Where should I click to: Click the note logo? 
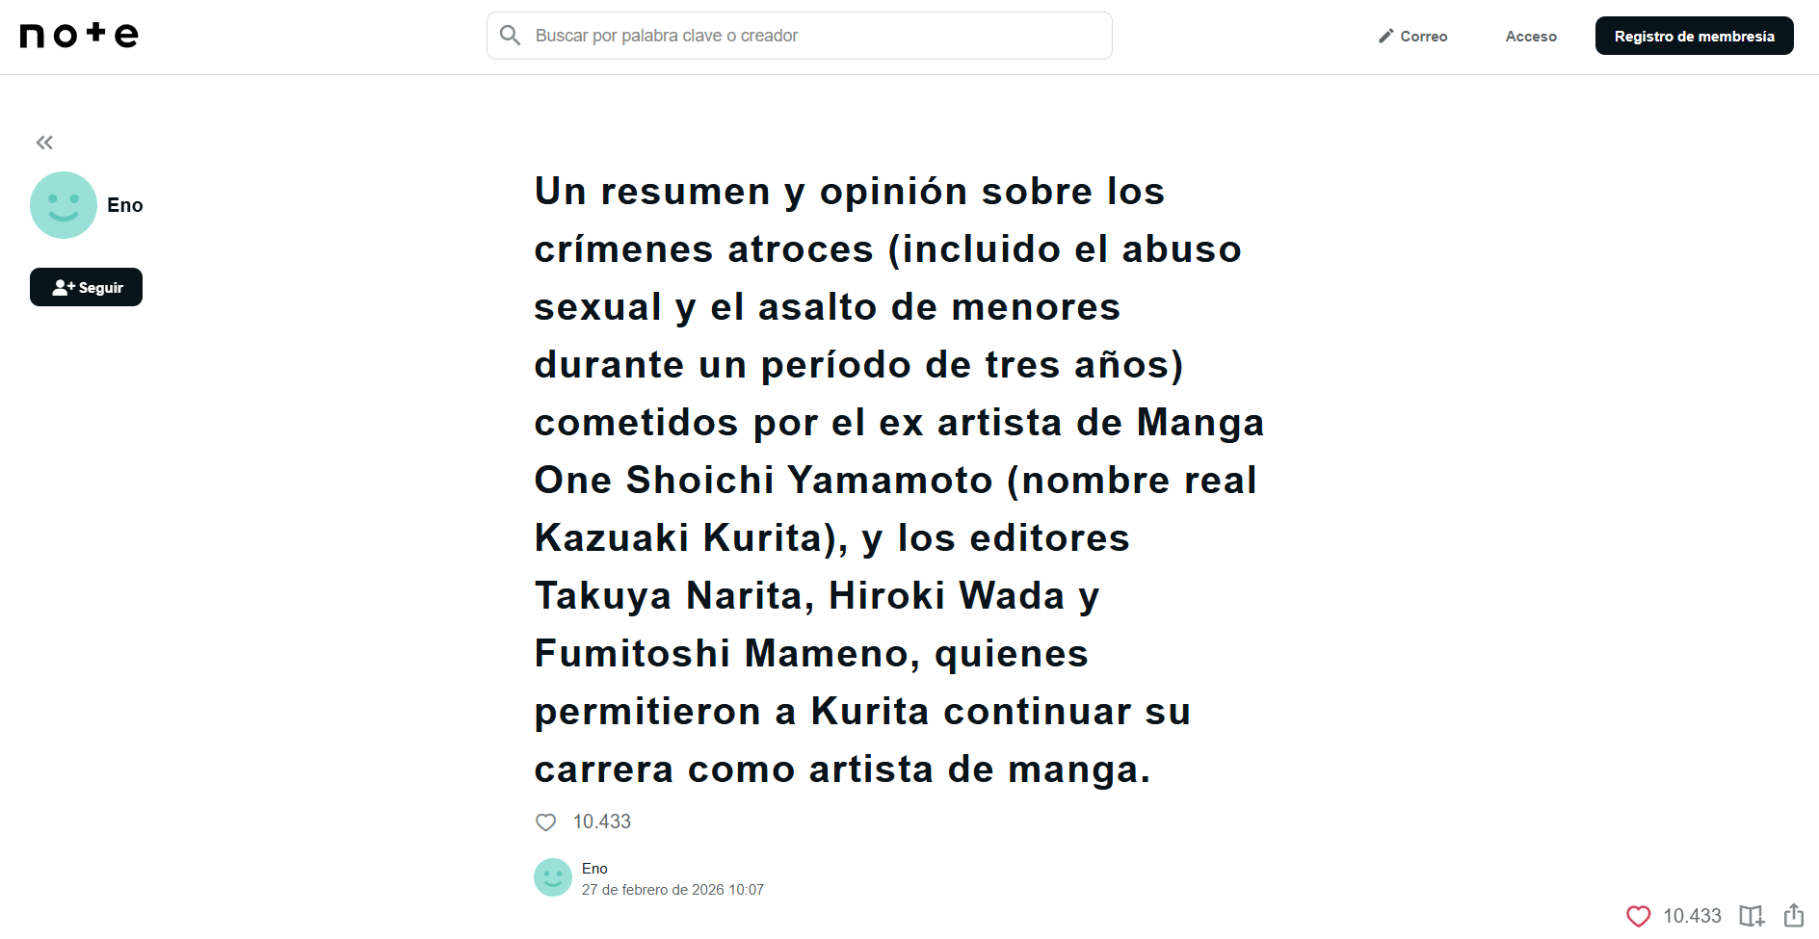(79, 36)
